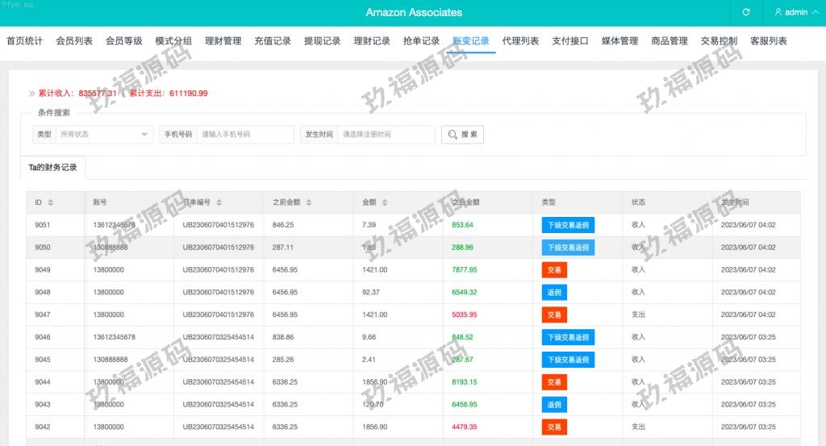Open the 首页统计 menu item
This screenshot has height=446, width=826.
coord(25,41)
